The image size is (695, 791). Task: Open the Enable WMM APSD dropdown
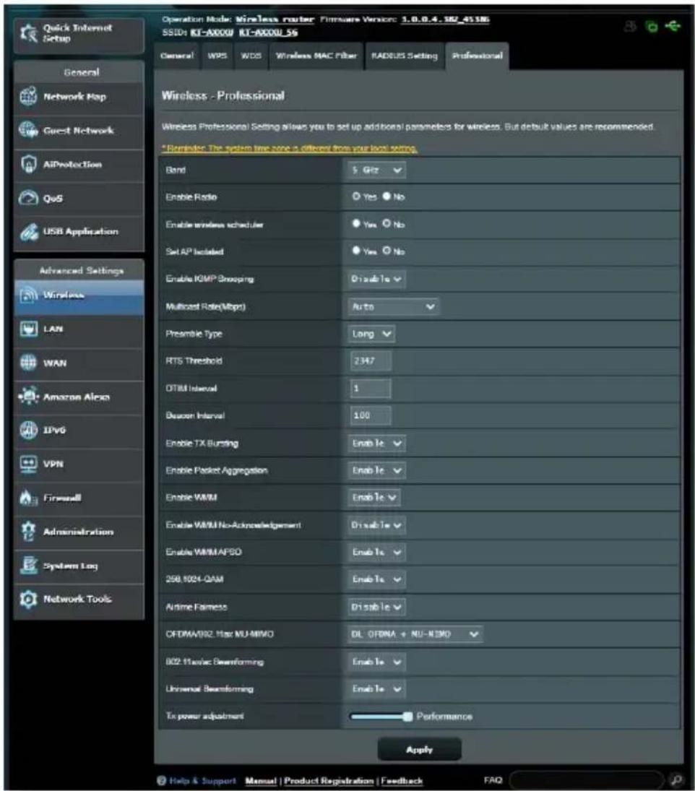(376, 553)
